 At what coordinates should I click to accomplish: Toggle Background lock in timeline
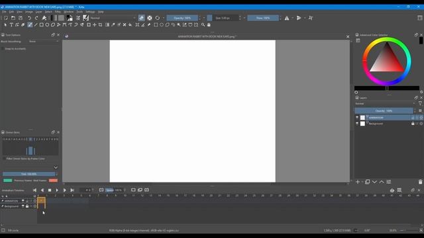[x=27, y=206]
